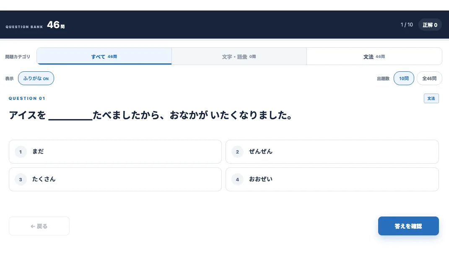Click the 正解 0 score badge
The height and width of the screenshot is (253, 449).
coord(430,25)
